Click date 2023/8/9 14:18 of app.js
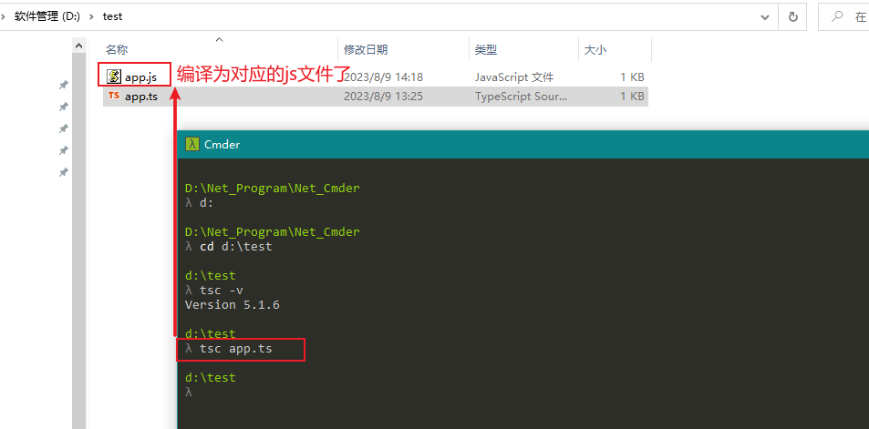This screenshot has width=869, height=429. point(384,77)
